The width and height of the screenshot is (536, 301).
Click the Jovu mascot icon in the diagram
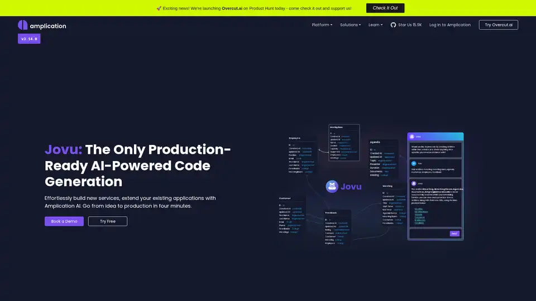pos(333,187)
